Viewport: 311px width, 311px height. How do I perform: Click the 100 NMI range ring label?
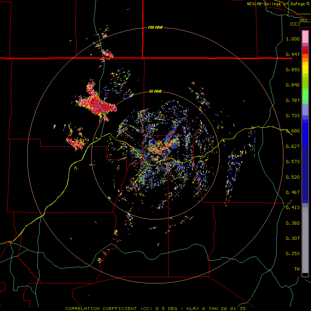point(155,27)
